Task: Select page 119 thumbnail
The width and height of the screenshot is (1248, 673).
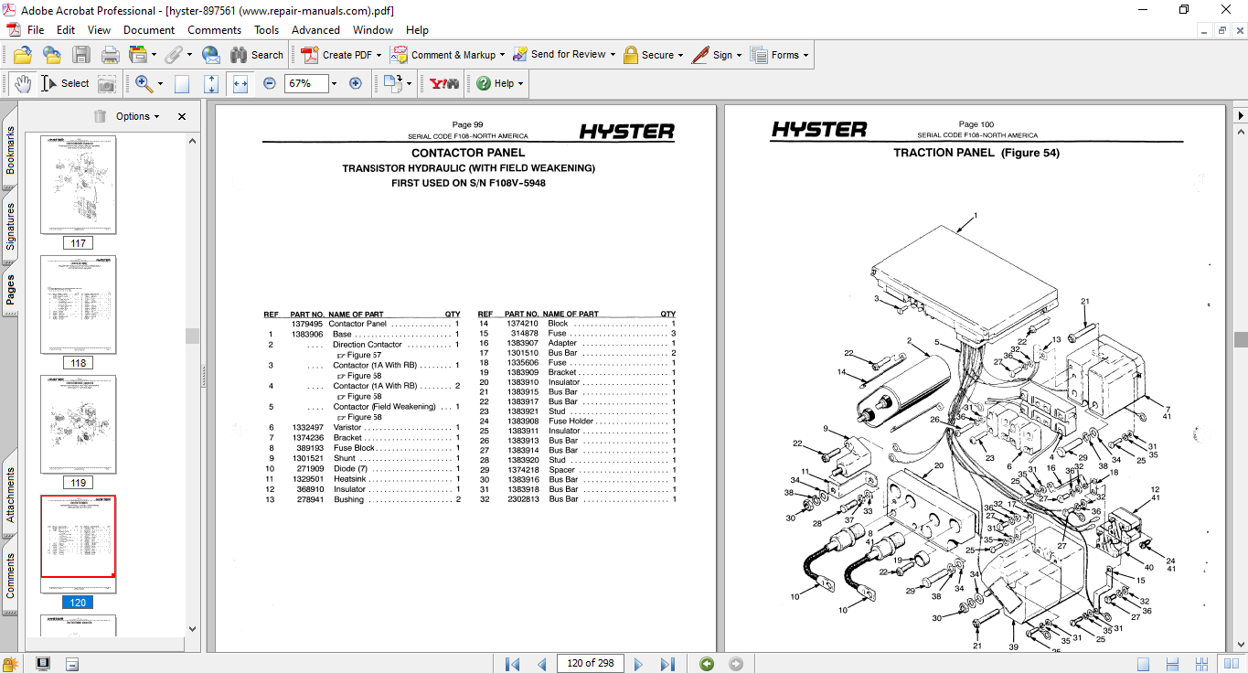Action: (x=79, y=424)
